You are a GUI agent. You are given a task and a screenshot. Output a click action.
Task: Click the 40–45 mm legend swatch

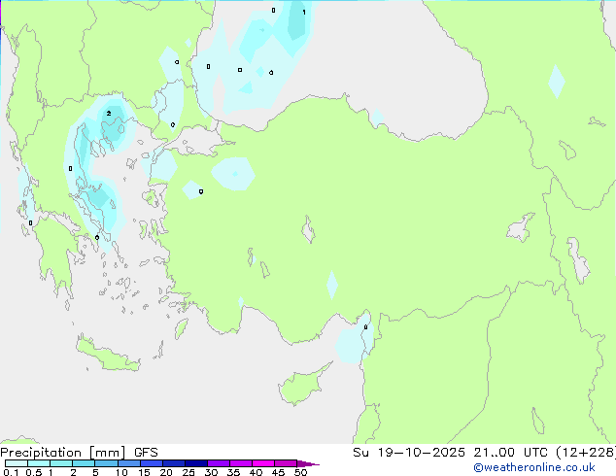pyautogui.click(x=263, y=463)
